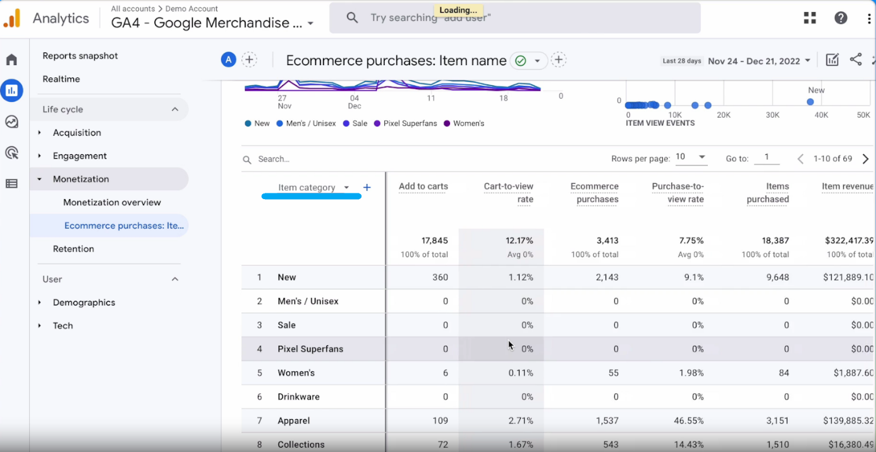The image size is (876, 452).
Task: Open the report status dropdown arrow
Action: (537, 61)
